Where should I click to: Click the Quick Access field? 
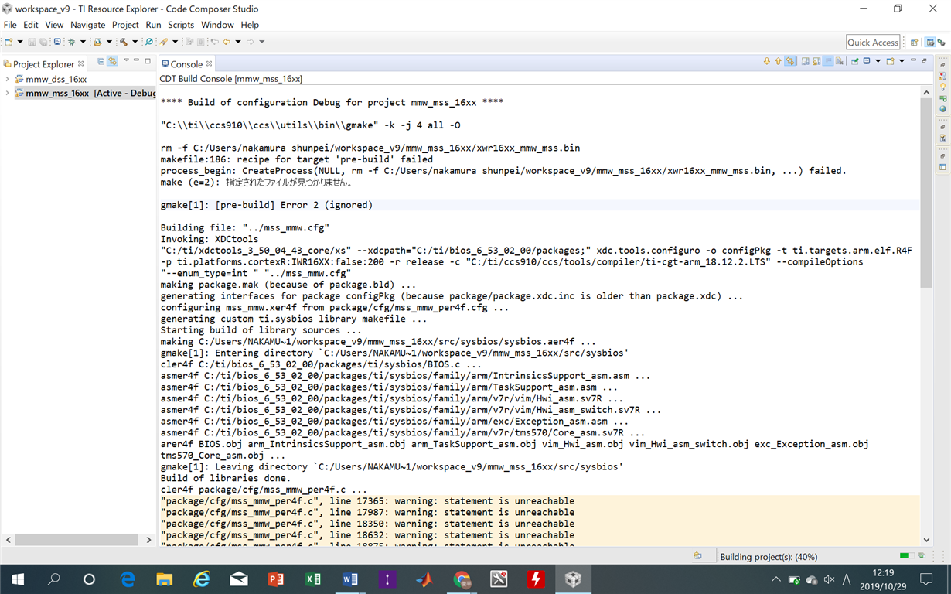click(873, 43)
